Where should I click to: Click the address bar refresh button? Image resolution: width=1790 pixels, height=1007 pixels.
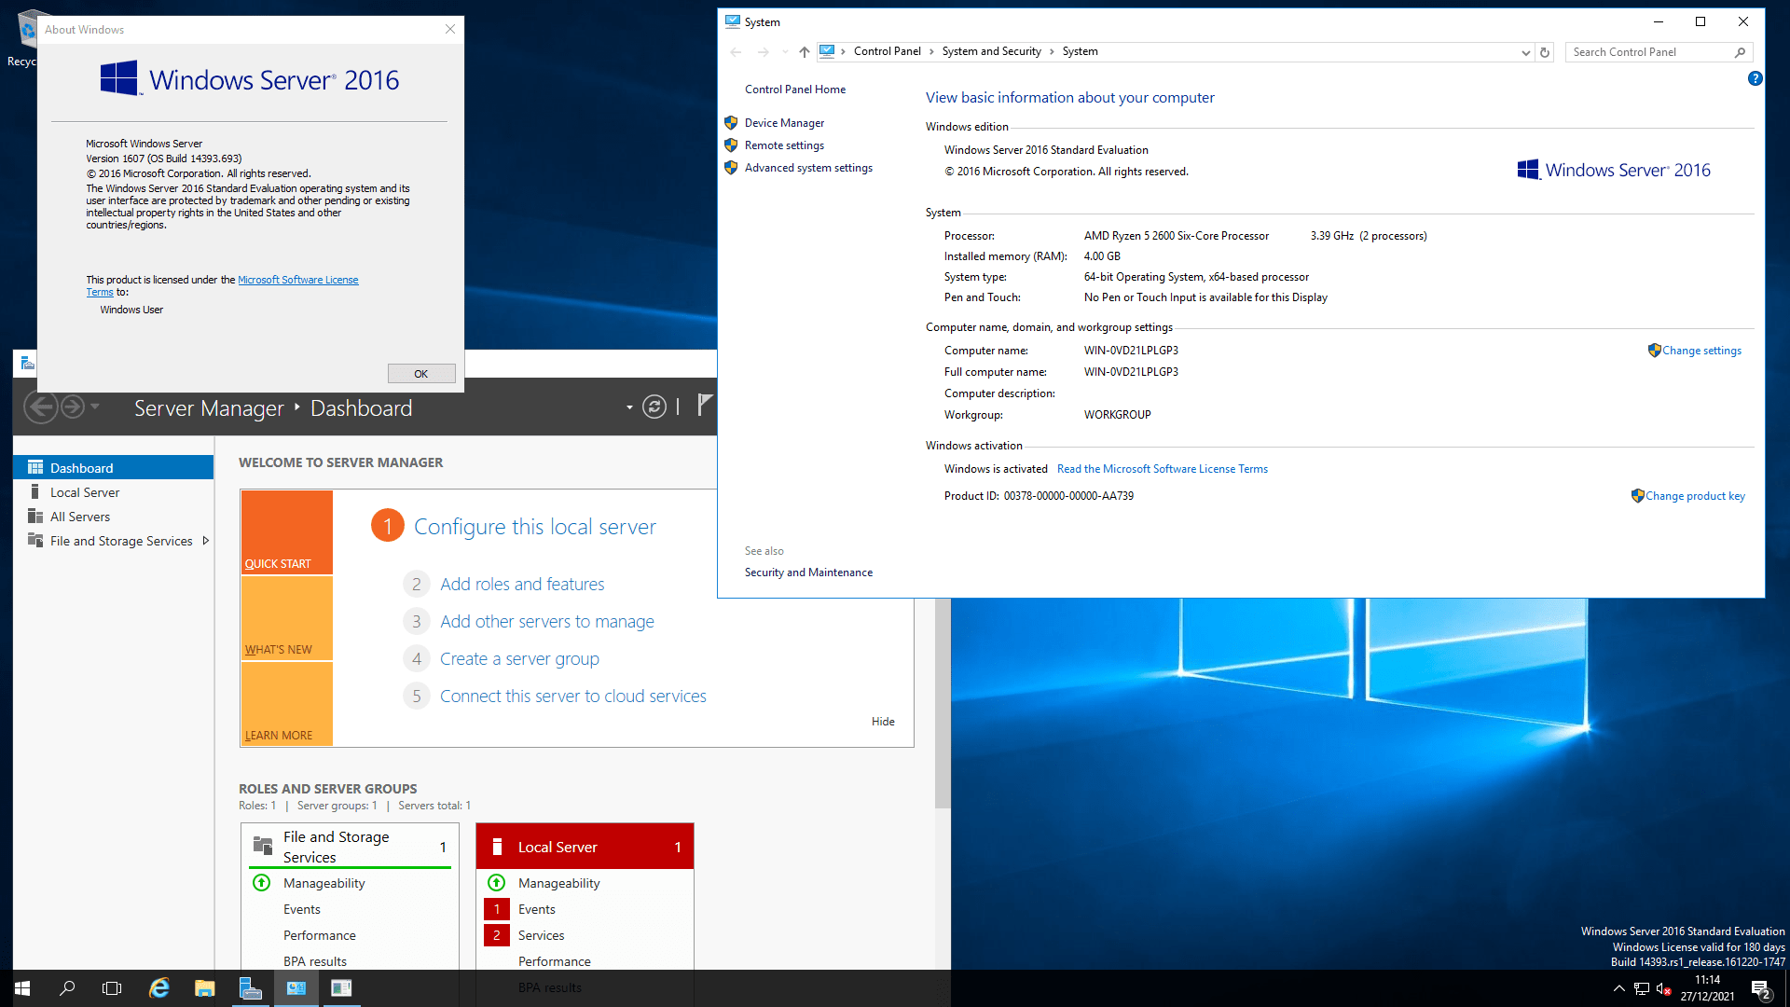coord(1545,52)
